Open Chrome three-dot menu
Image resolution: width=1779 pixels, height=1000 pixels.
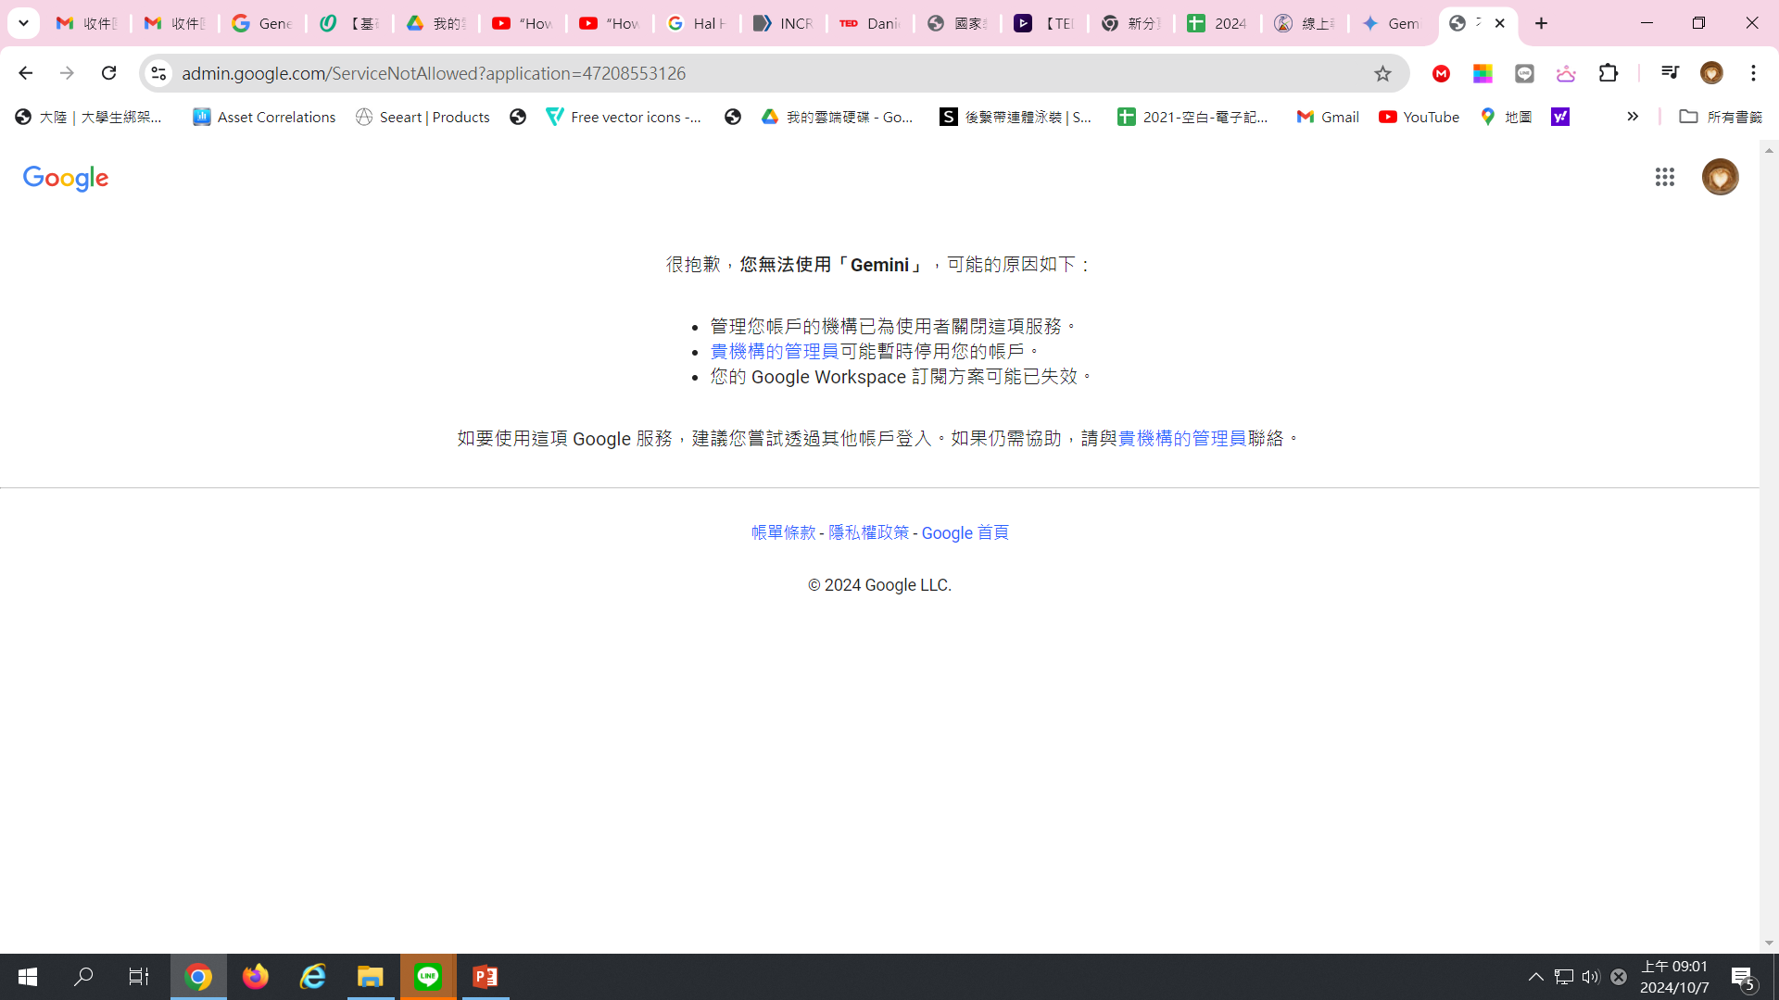[x=1753, y=73]
